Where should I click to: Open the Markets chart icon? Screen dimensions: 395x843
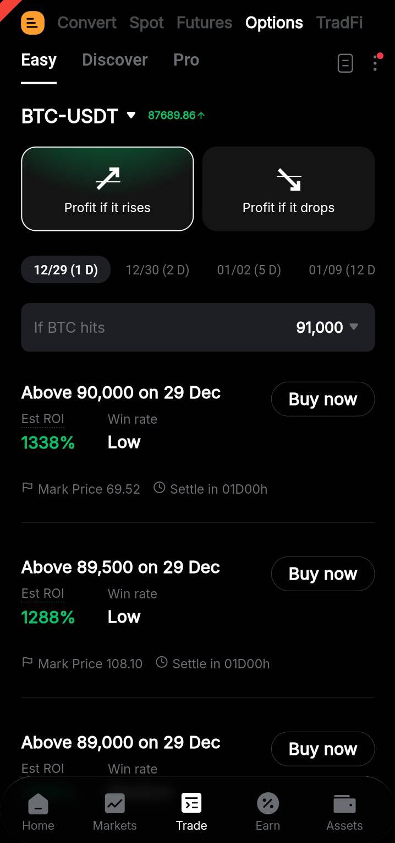pos(114,804)
